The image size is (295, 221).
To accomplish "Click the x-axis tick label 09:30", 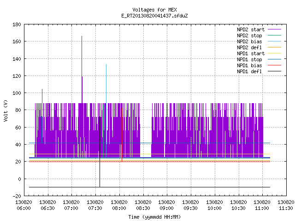I will (x=190, y=208).
